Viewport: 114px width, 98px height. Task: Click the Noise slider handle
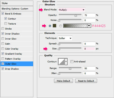[59, 20]
